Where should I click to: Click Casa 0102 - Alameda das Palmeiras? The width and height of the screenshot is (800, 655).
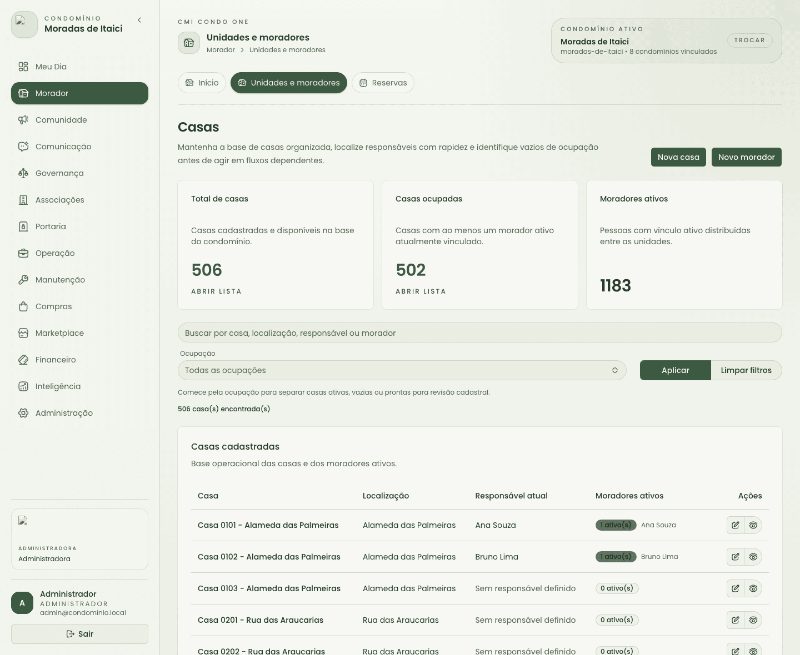pos(269,557)
